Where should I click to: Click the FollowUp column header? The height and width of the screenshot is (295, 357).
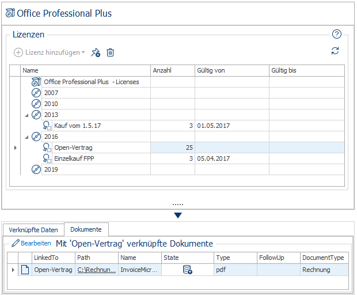click(x=279, y=258)
